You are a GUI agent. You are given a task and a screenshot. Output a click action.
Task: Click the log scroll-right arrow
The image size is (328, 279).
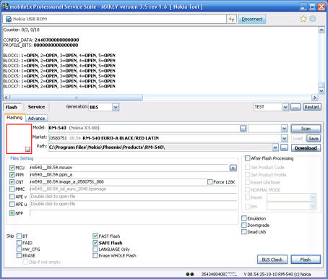(x=314, y=98)
